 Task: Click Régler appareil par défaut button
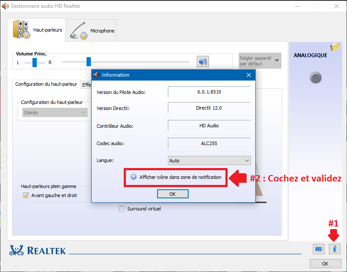point(256,61)
